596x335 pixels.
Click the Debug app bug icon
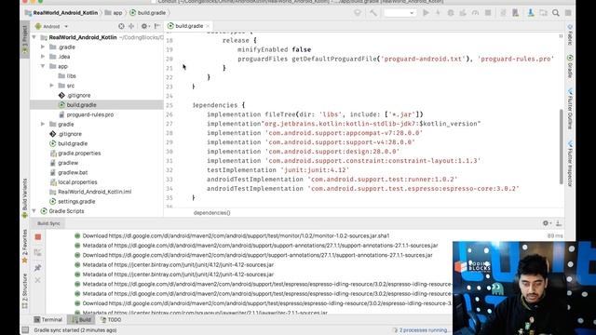pyautogui.click(x=451, y=13)
